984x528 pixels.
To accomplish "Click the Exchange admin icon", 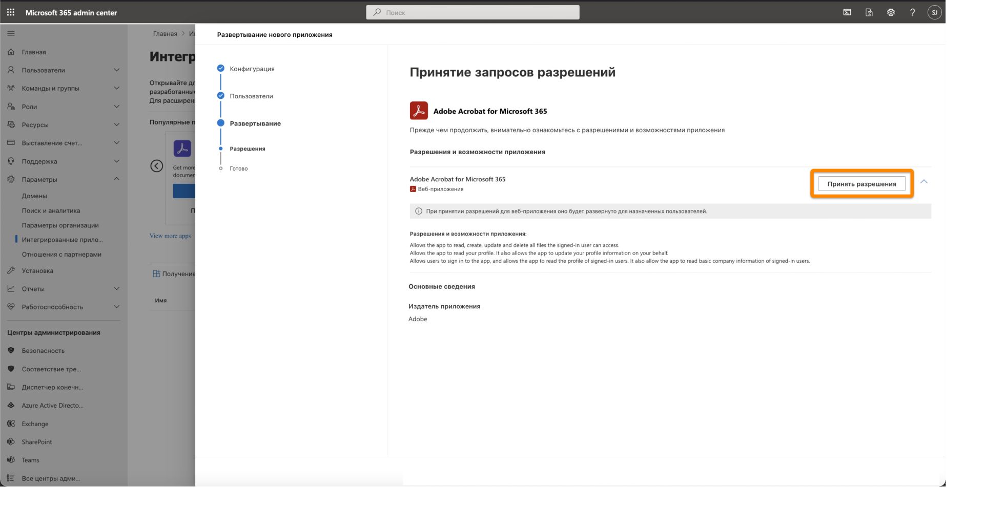I will point(11,424).
